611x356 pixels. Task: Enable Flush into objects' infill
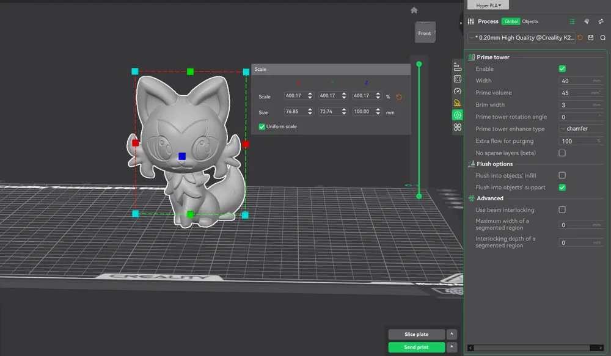click(x=562, y=175)
